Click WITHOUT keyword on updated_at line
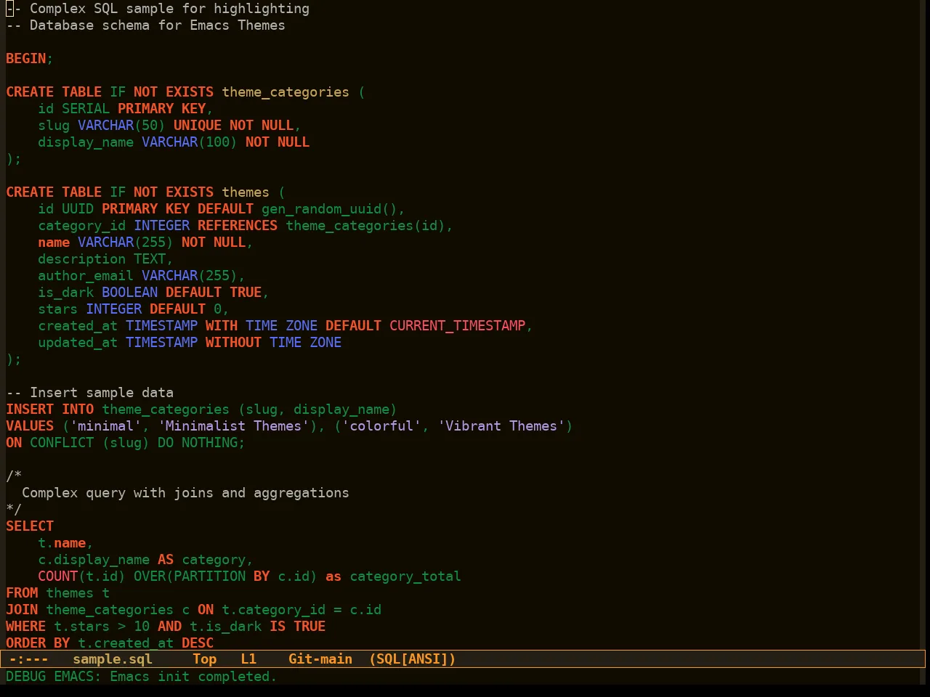Screen dimensions: 930x697 pyautogui.click(x=233, y=343)
